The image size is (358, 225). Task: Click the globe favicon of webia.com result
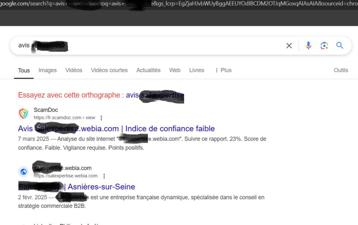pyautogui.click(x=24, y=172)
